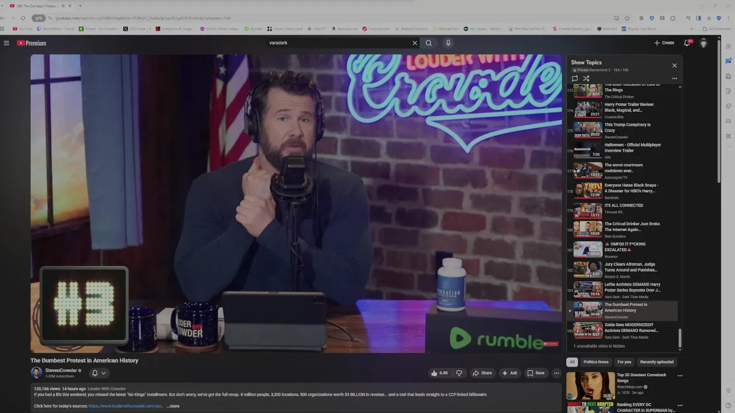Screen dimensions: 735x413
Task: Open the Humble Bundle bookmark
Action: point(572,29)
